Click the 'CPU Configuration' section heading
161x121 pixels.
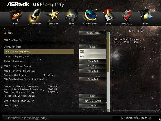[14, 40]
